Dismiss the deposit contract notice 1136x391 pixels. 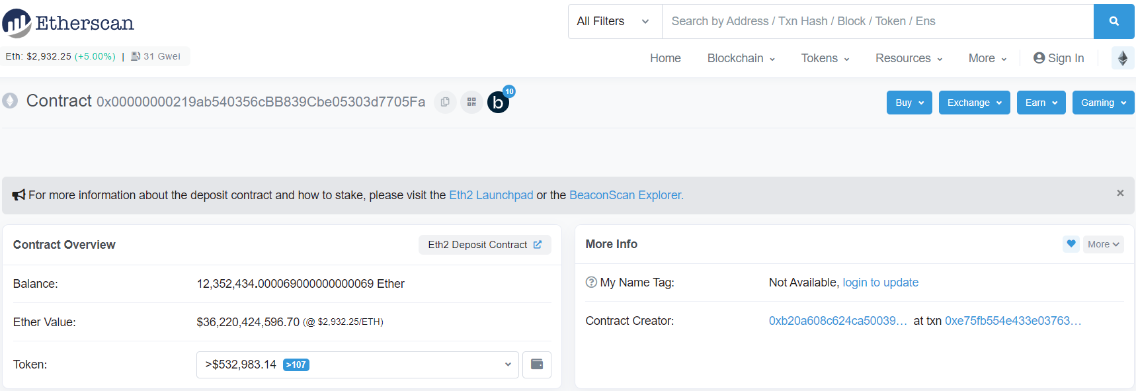[1120, 193]
